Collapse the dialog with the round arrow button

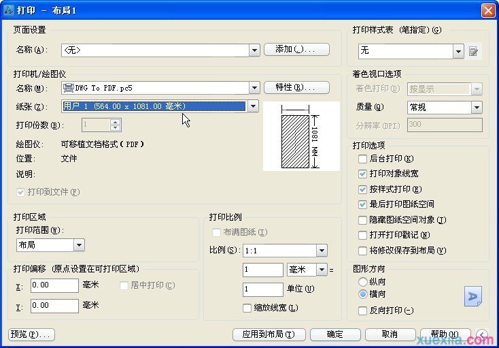(482, 334)
